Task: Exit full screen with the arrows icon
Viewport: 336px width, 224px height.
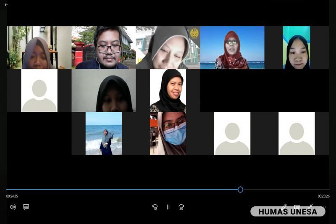Action: coord(310,206)
